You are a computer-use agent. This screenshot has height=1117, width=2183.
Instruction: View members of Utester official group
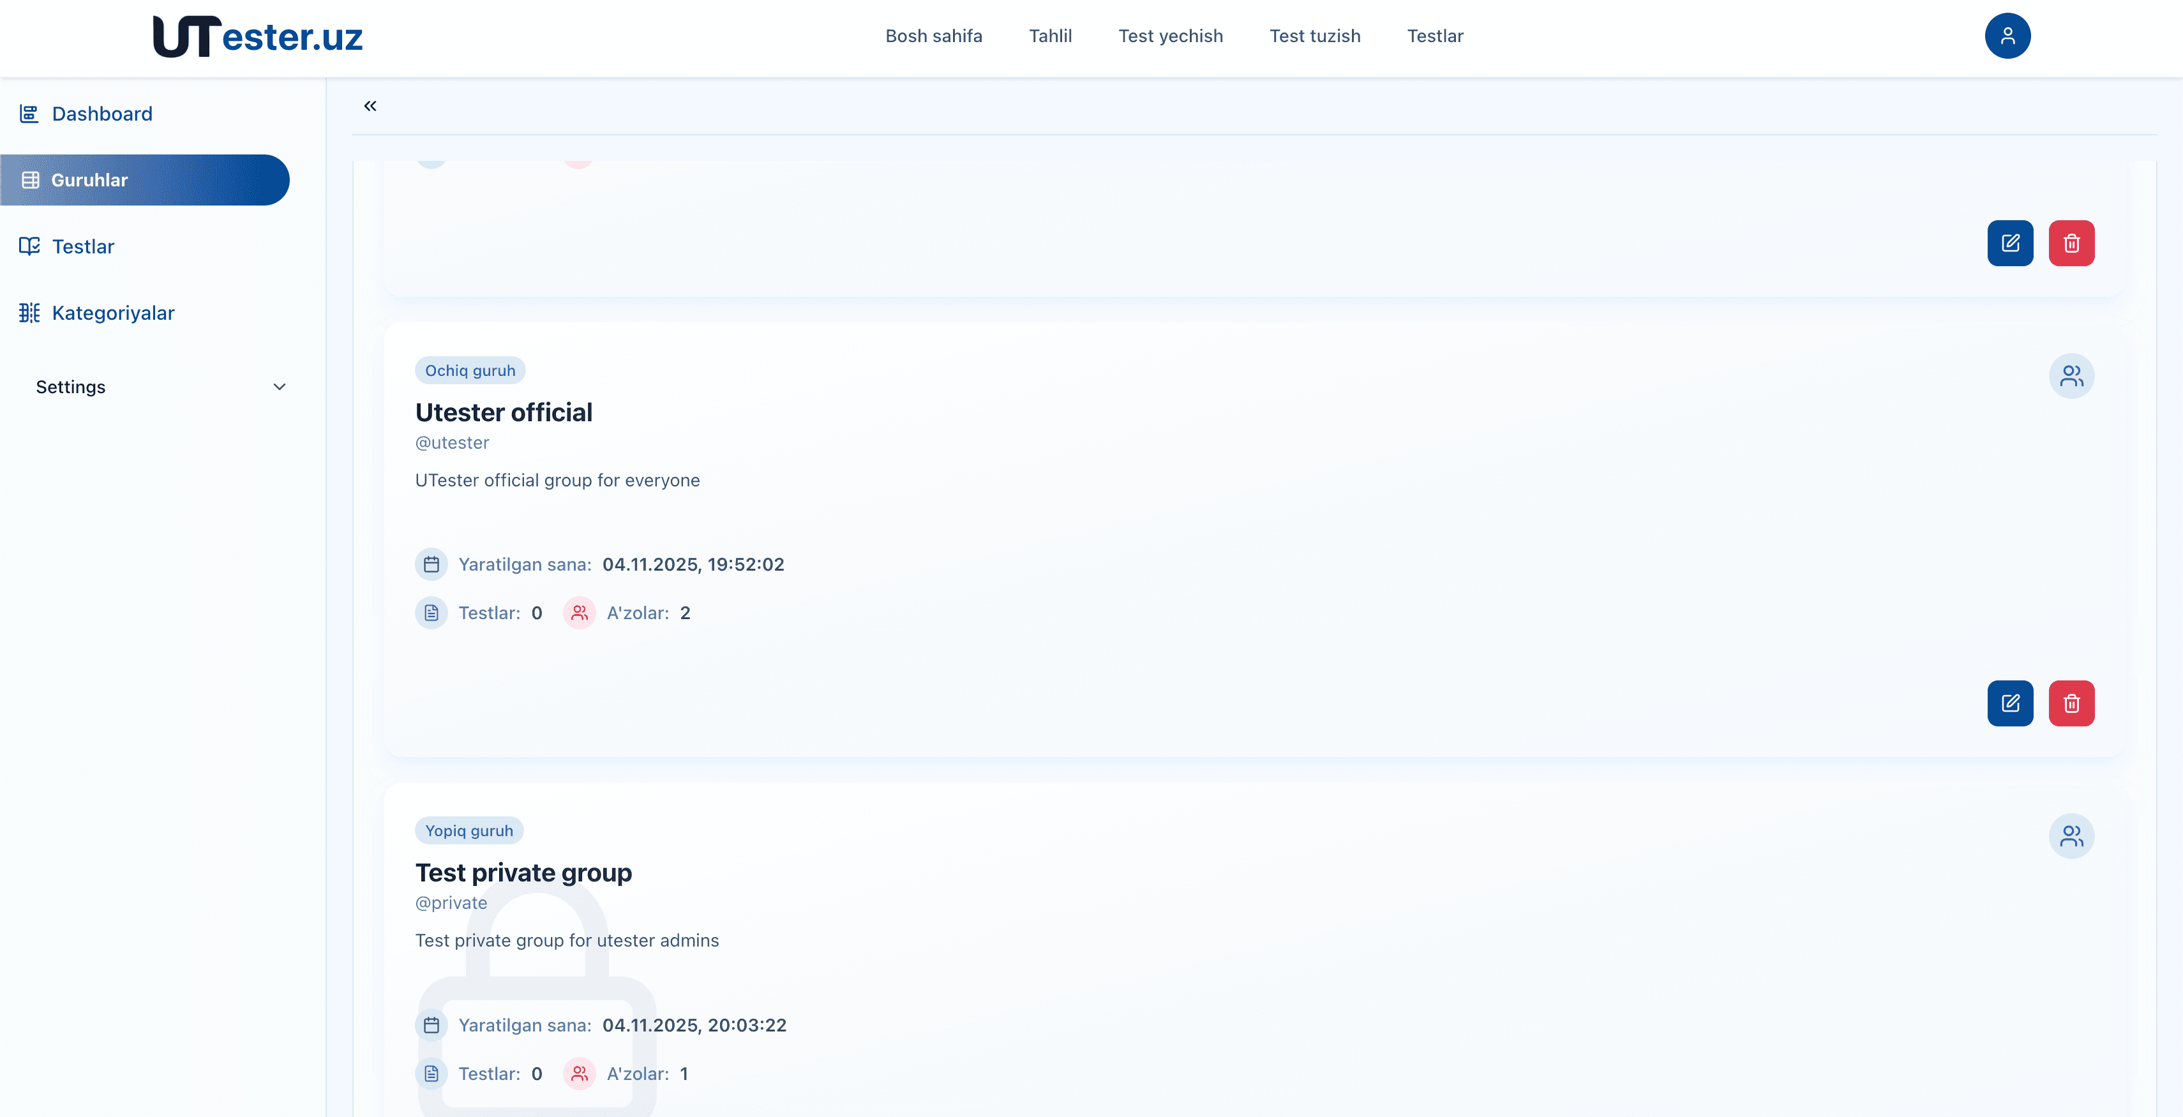2071,375
